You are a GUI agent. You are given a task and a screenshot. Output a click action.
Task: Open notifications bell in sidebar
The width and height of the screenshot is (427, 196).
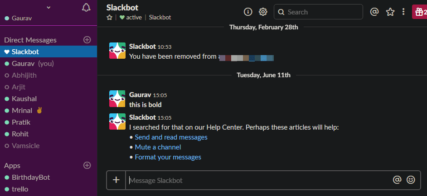[86, 8]
